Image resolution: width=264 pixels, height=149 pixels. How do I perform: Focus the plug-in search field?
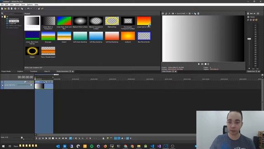(x=13, y=14)
